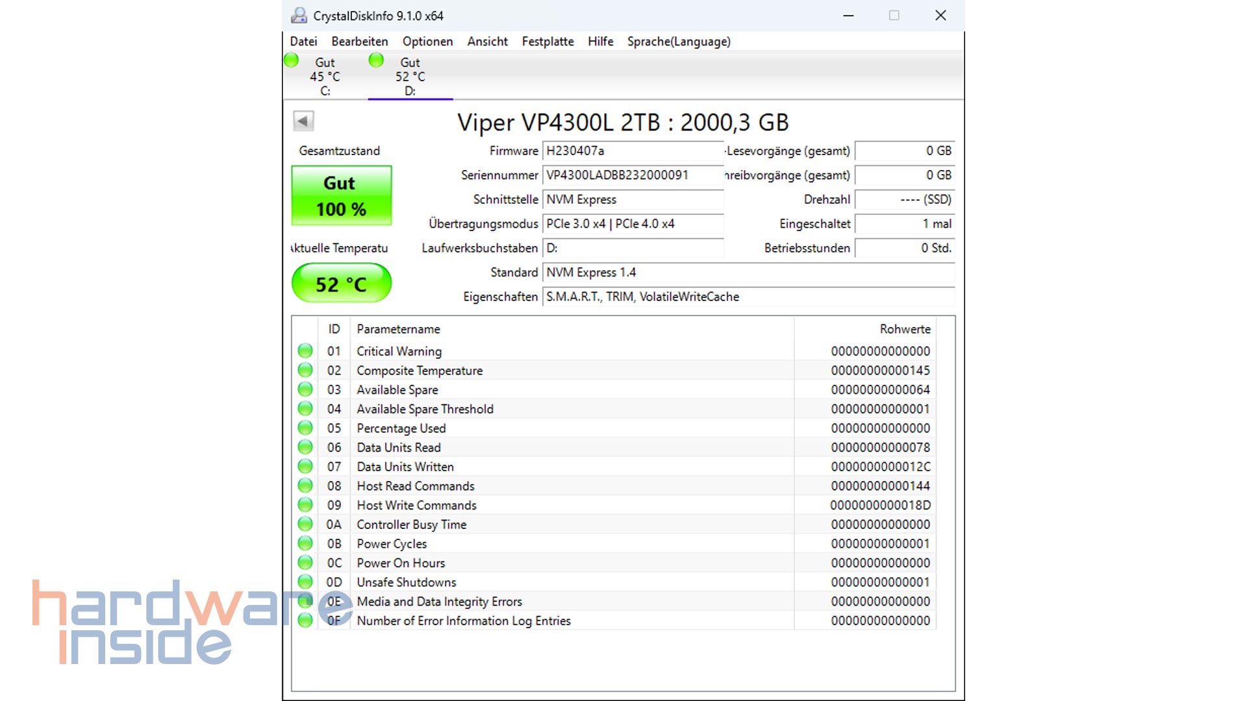The image size is (1247, 701).
Task: Open the Optionen menu
Action: point(427,41)
